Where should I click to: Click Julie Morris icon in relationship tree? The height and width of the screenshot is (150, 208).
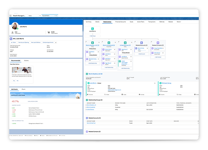[92, 28]
